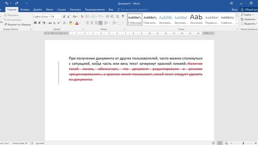Toggle italic К formatting

tap(40, 23)
